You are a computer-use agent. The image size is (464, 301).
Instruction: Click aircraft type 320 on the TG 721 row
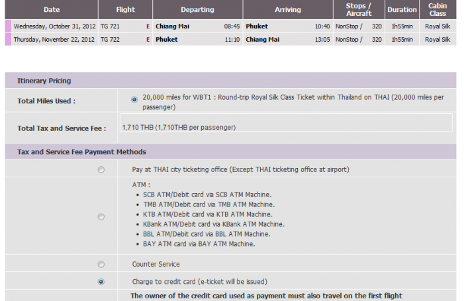376,27
